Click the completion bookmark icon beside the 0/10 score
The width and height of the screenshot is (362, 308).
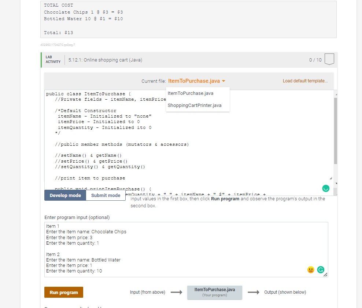point(329,59)
